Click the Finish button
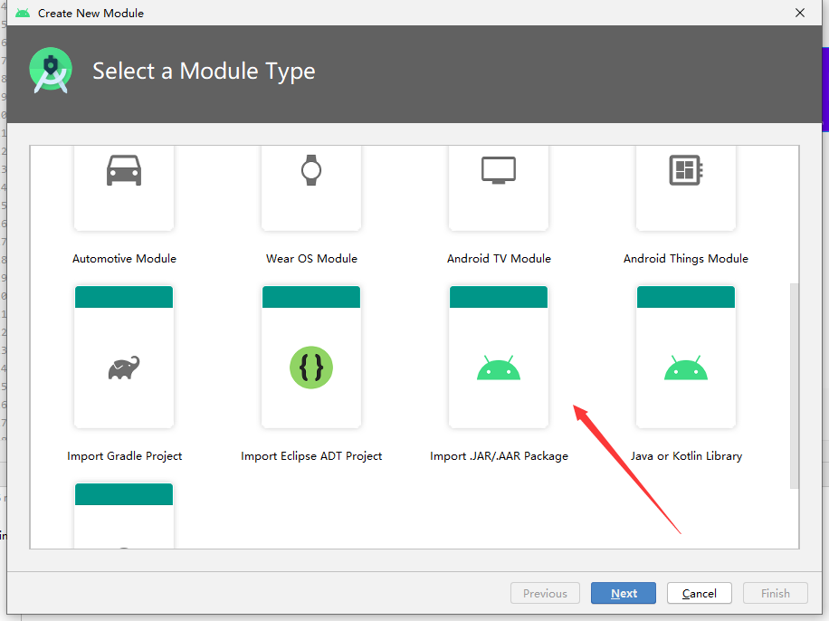The width and height of the screenshot is (829, 621). click(775, 593)
